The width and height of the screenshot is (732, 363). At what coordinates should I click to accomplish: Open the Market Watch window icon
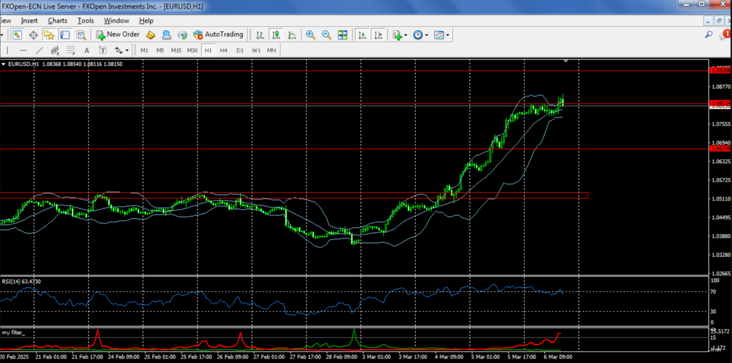pos(18,35)
